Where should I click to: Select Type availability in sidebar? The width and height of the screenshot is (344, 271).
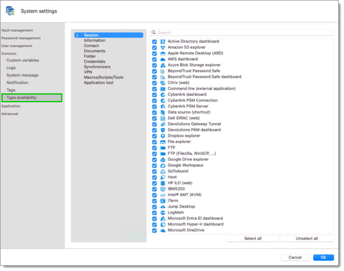(x=32, y=98)
